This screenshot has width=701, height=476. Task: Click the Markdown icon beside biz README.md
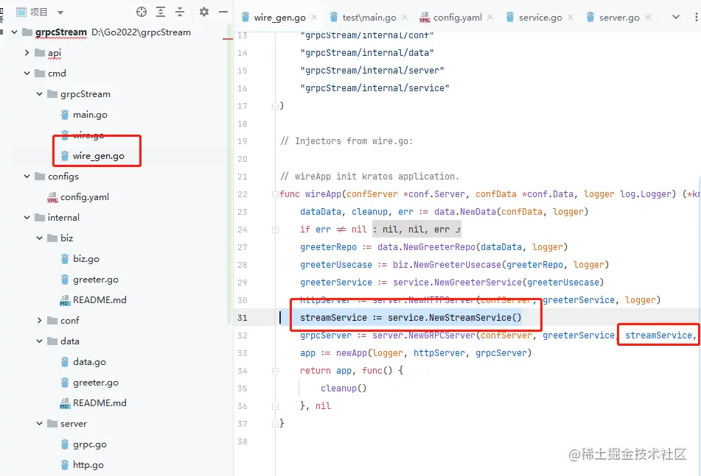point(65,300)
